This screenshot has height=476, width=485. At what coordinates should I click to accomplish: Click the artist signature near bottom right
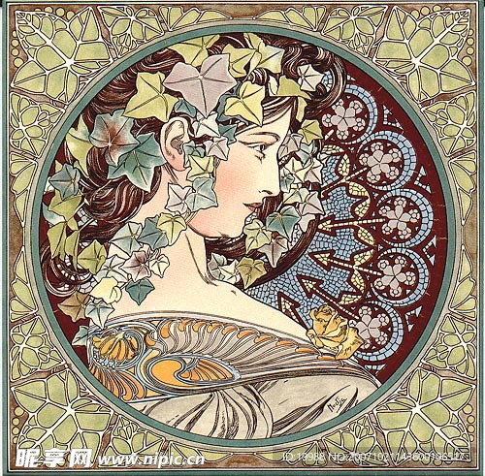pyautogui.click(x=336, y=405)
